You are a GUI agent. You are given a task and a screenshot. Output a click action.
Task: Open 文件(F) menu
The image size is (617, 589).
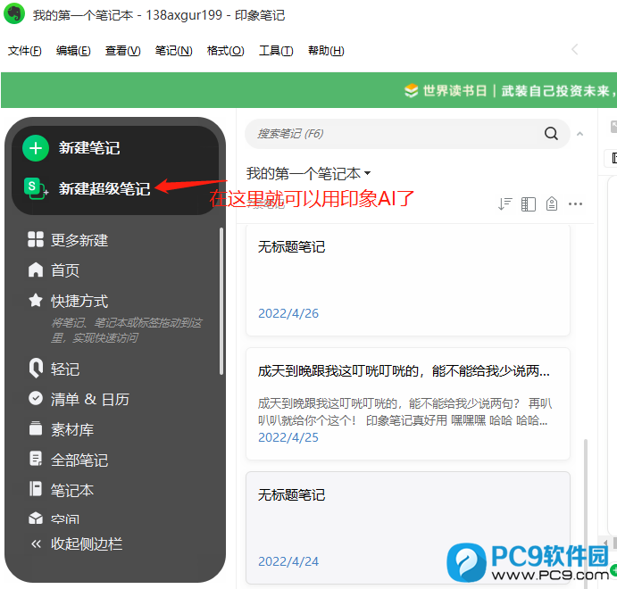[24, 51]
